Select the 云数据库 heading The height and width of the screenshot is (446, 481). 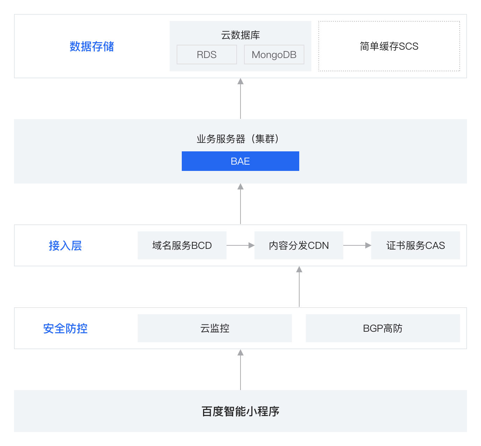(240, 35)
